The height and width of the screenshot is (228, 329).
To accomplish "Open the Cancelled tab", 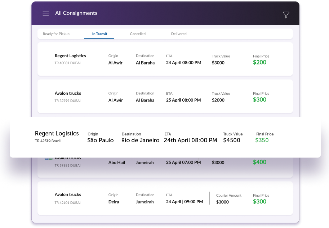I will [x=138, y=34].
